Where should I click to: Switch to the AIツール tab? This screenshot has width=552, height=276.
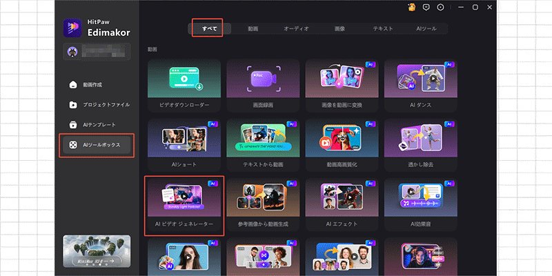pyautogui.click(x=426, y=29)
